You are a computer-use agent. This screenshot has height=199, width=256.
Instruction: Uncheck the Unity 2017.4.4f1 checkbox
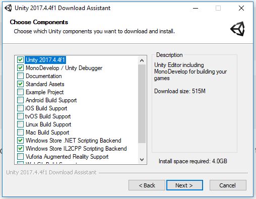coord(20,60)
